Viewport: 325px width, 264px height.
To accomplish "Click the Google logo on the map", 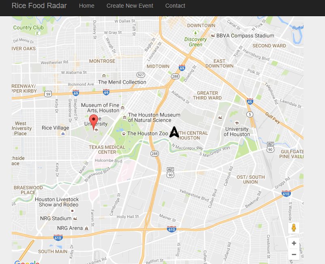I will pyautogui.click(x=27, y=262).
